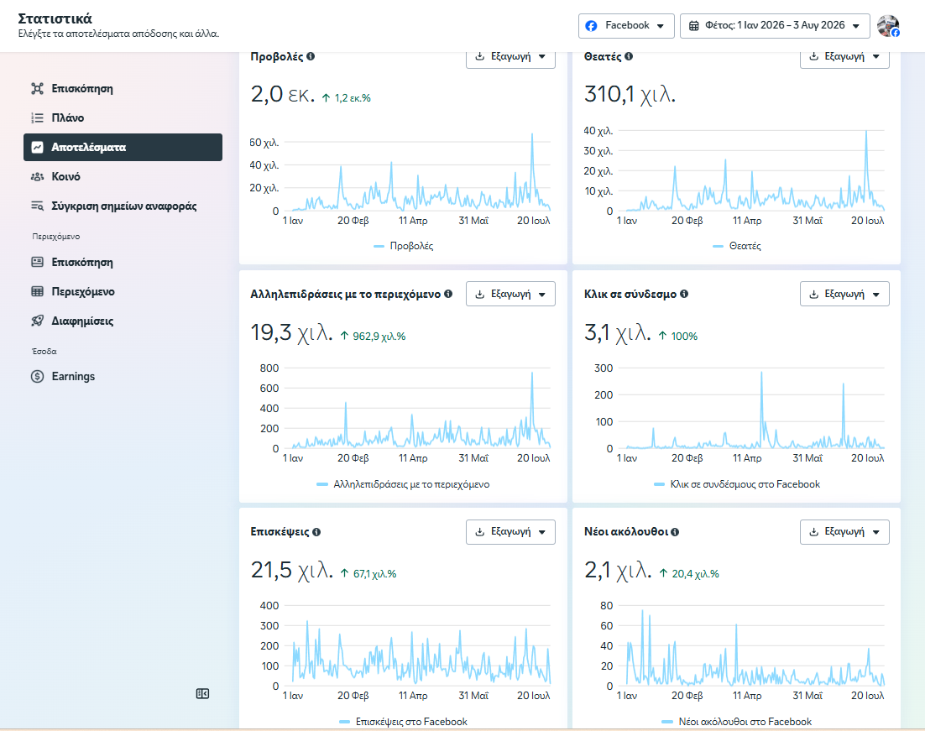Click the info icon next to Προβολές
This screenshot has width=925, height=731.
coord(311,56)
